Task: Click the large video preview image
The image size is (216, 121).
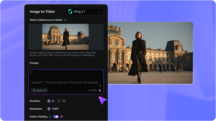Action: point(151,53)
